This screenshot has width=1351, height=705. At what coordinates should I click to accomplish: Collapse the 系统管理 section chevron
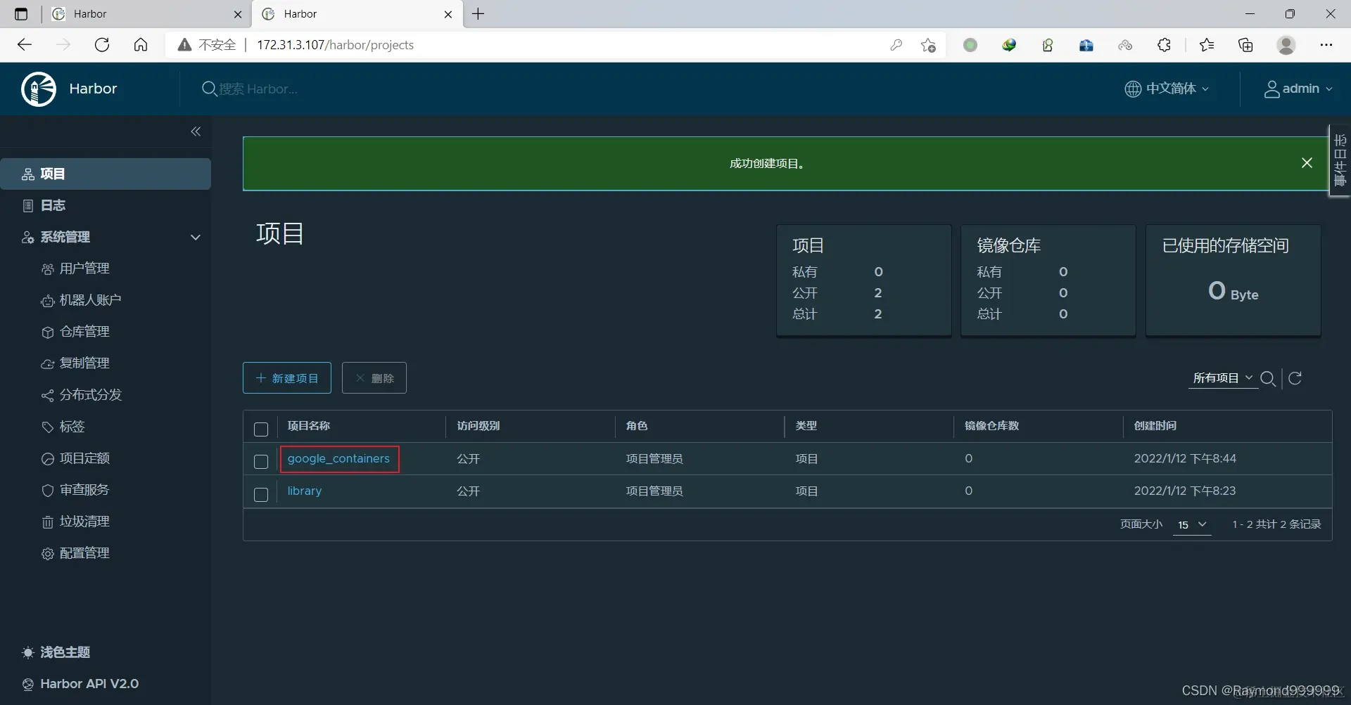point(196,237)
